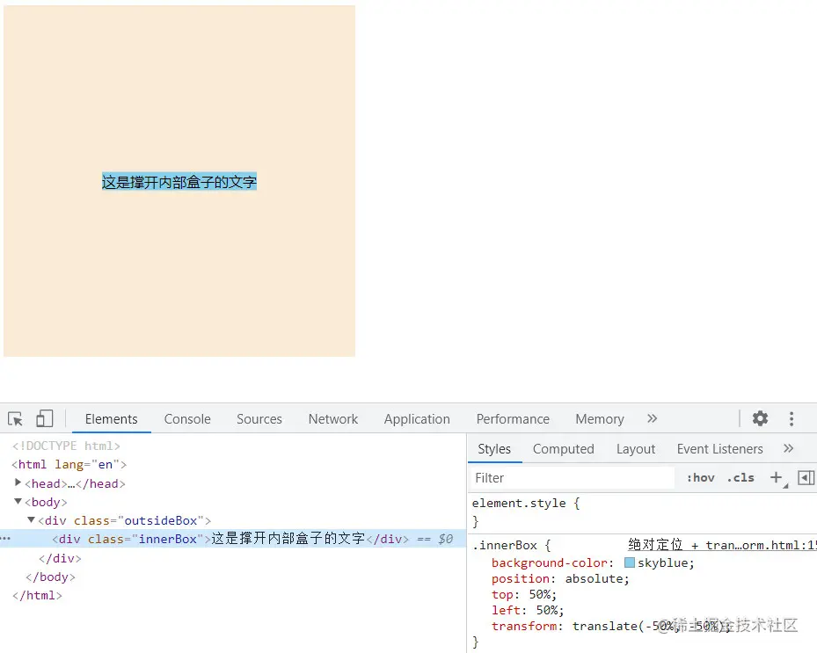The height and width of the screenshot is (653, 817).
Task: Click the left: 50% declaration
Action: [x=528, y=610]
